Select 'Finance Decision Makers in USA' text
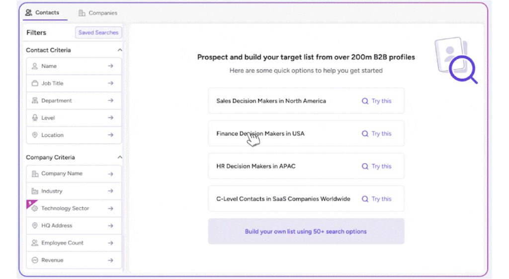Image resolution: width=509 pixels, height=279 pixels. [260, 134]
